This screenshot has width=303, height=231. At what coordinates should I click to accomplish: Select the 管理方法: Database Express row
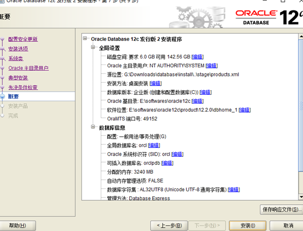coord(138,198)
